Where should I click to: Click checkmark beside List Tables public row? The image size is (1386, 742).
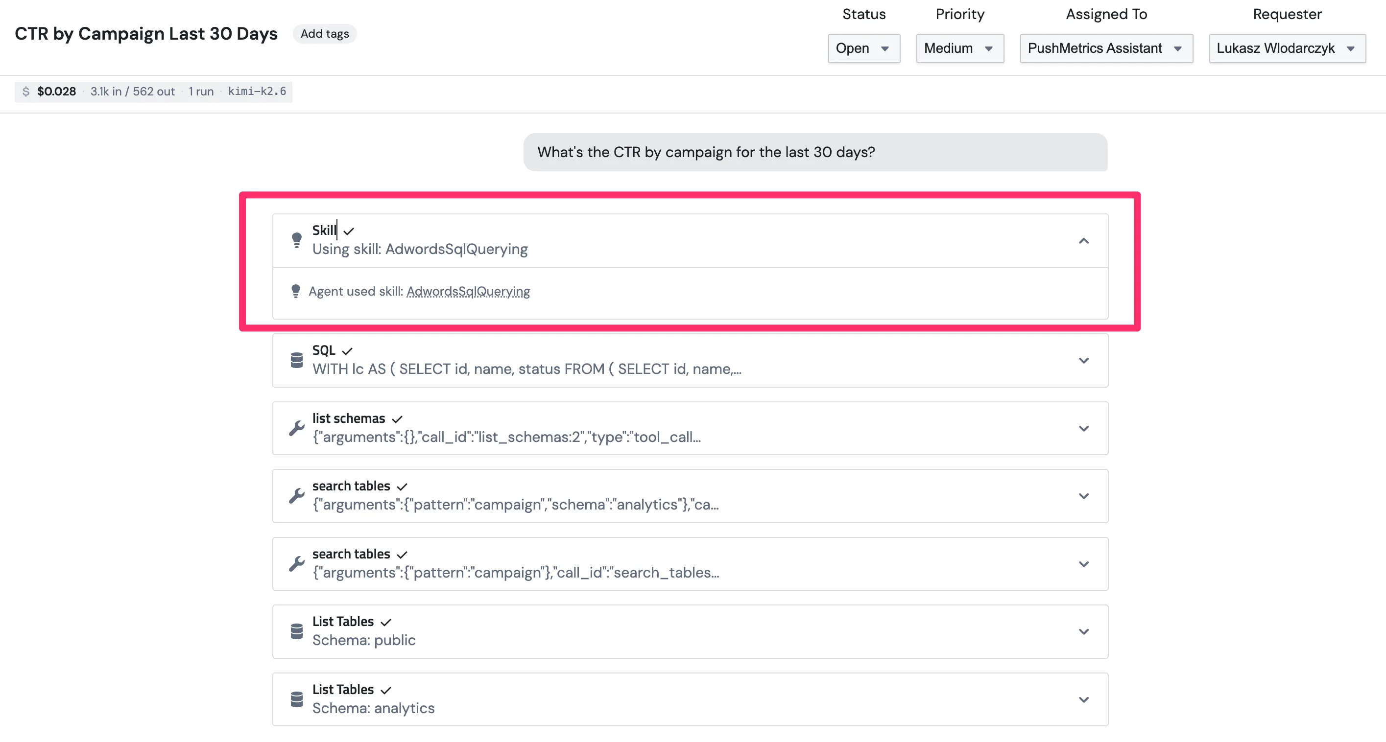pos(386,622)
